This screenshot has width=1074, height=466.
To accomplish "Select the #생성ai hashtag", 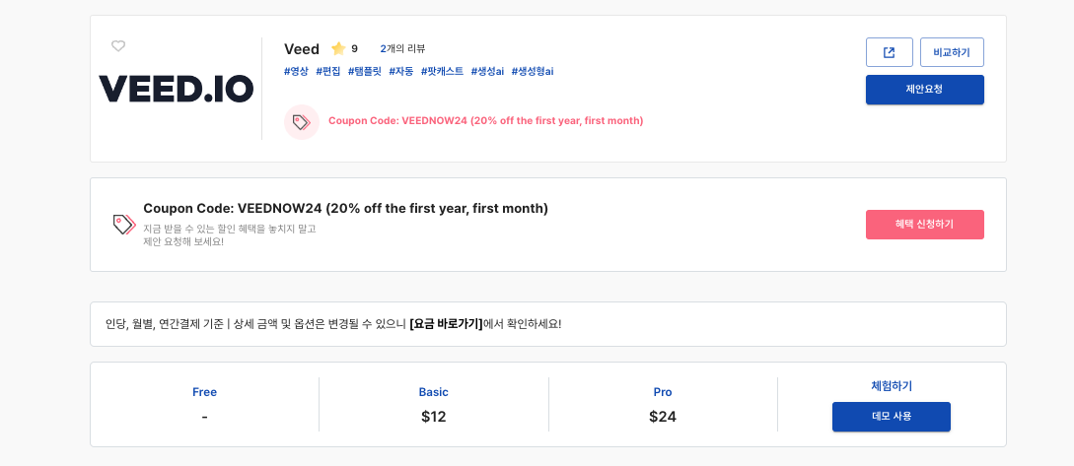I will point(487,71).
